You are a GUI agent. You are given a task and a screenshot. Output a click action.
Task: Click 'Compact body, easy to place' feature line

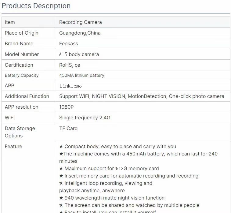[117, 147]
